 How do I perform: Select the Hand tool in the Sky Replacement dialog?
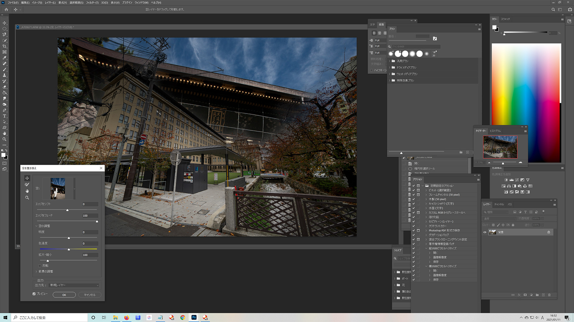coord(27,191)
